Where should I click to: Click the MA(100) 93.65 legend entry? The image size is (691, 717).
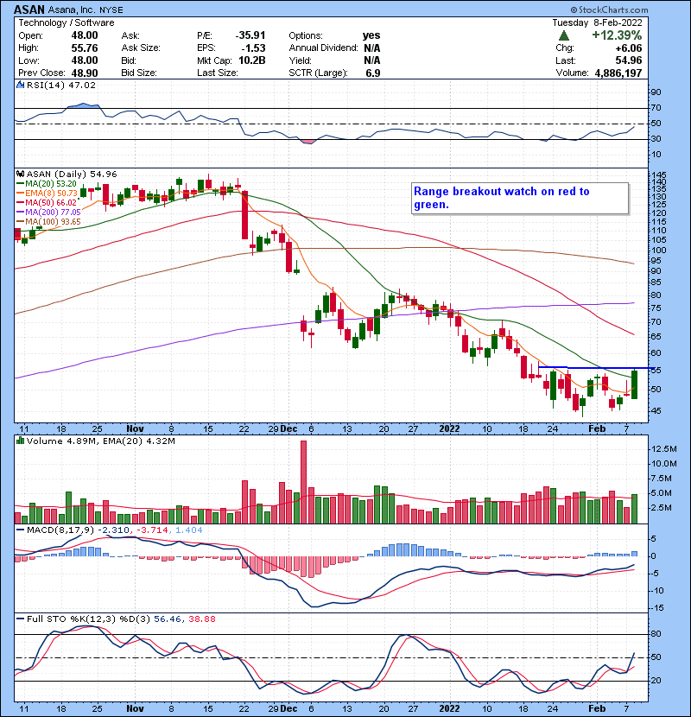click(x=48, y=222)
